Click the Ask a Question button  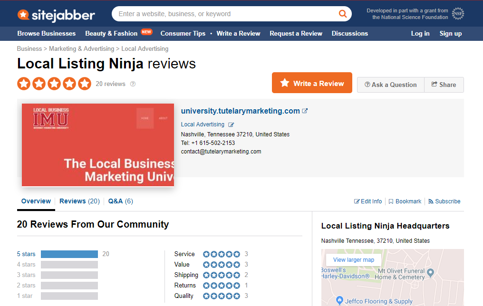pos(391,85)
